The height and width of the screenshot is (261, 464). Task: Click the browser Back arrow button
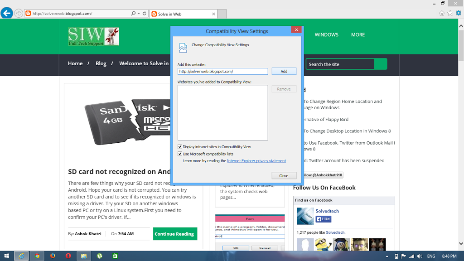click(x=7, y=13)
